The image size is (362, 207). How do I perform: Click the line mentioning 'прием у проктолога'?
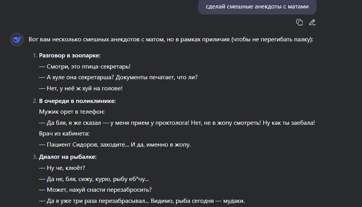pos(177,123)
